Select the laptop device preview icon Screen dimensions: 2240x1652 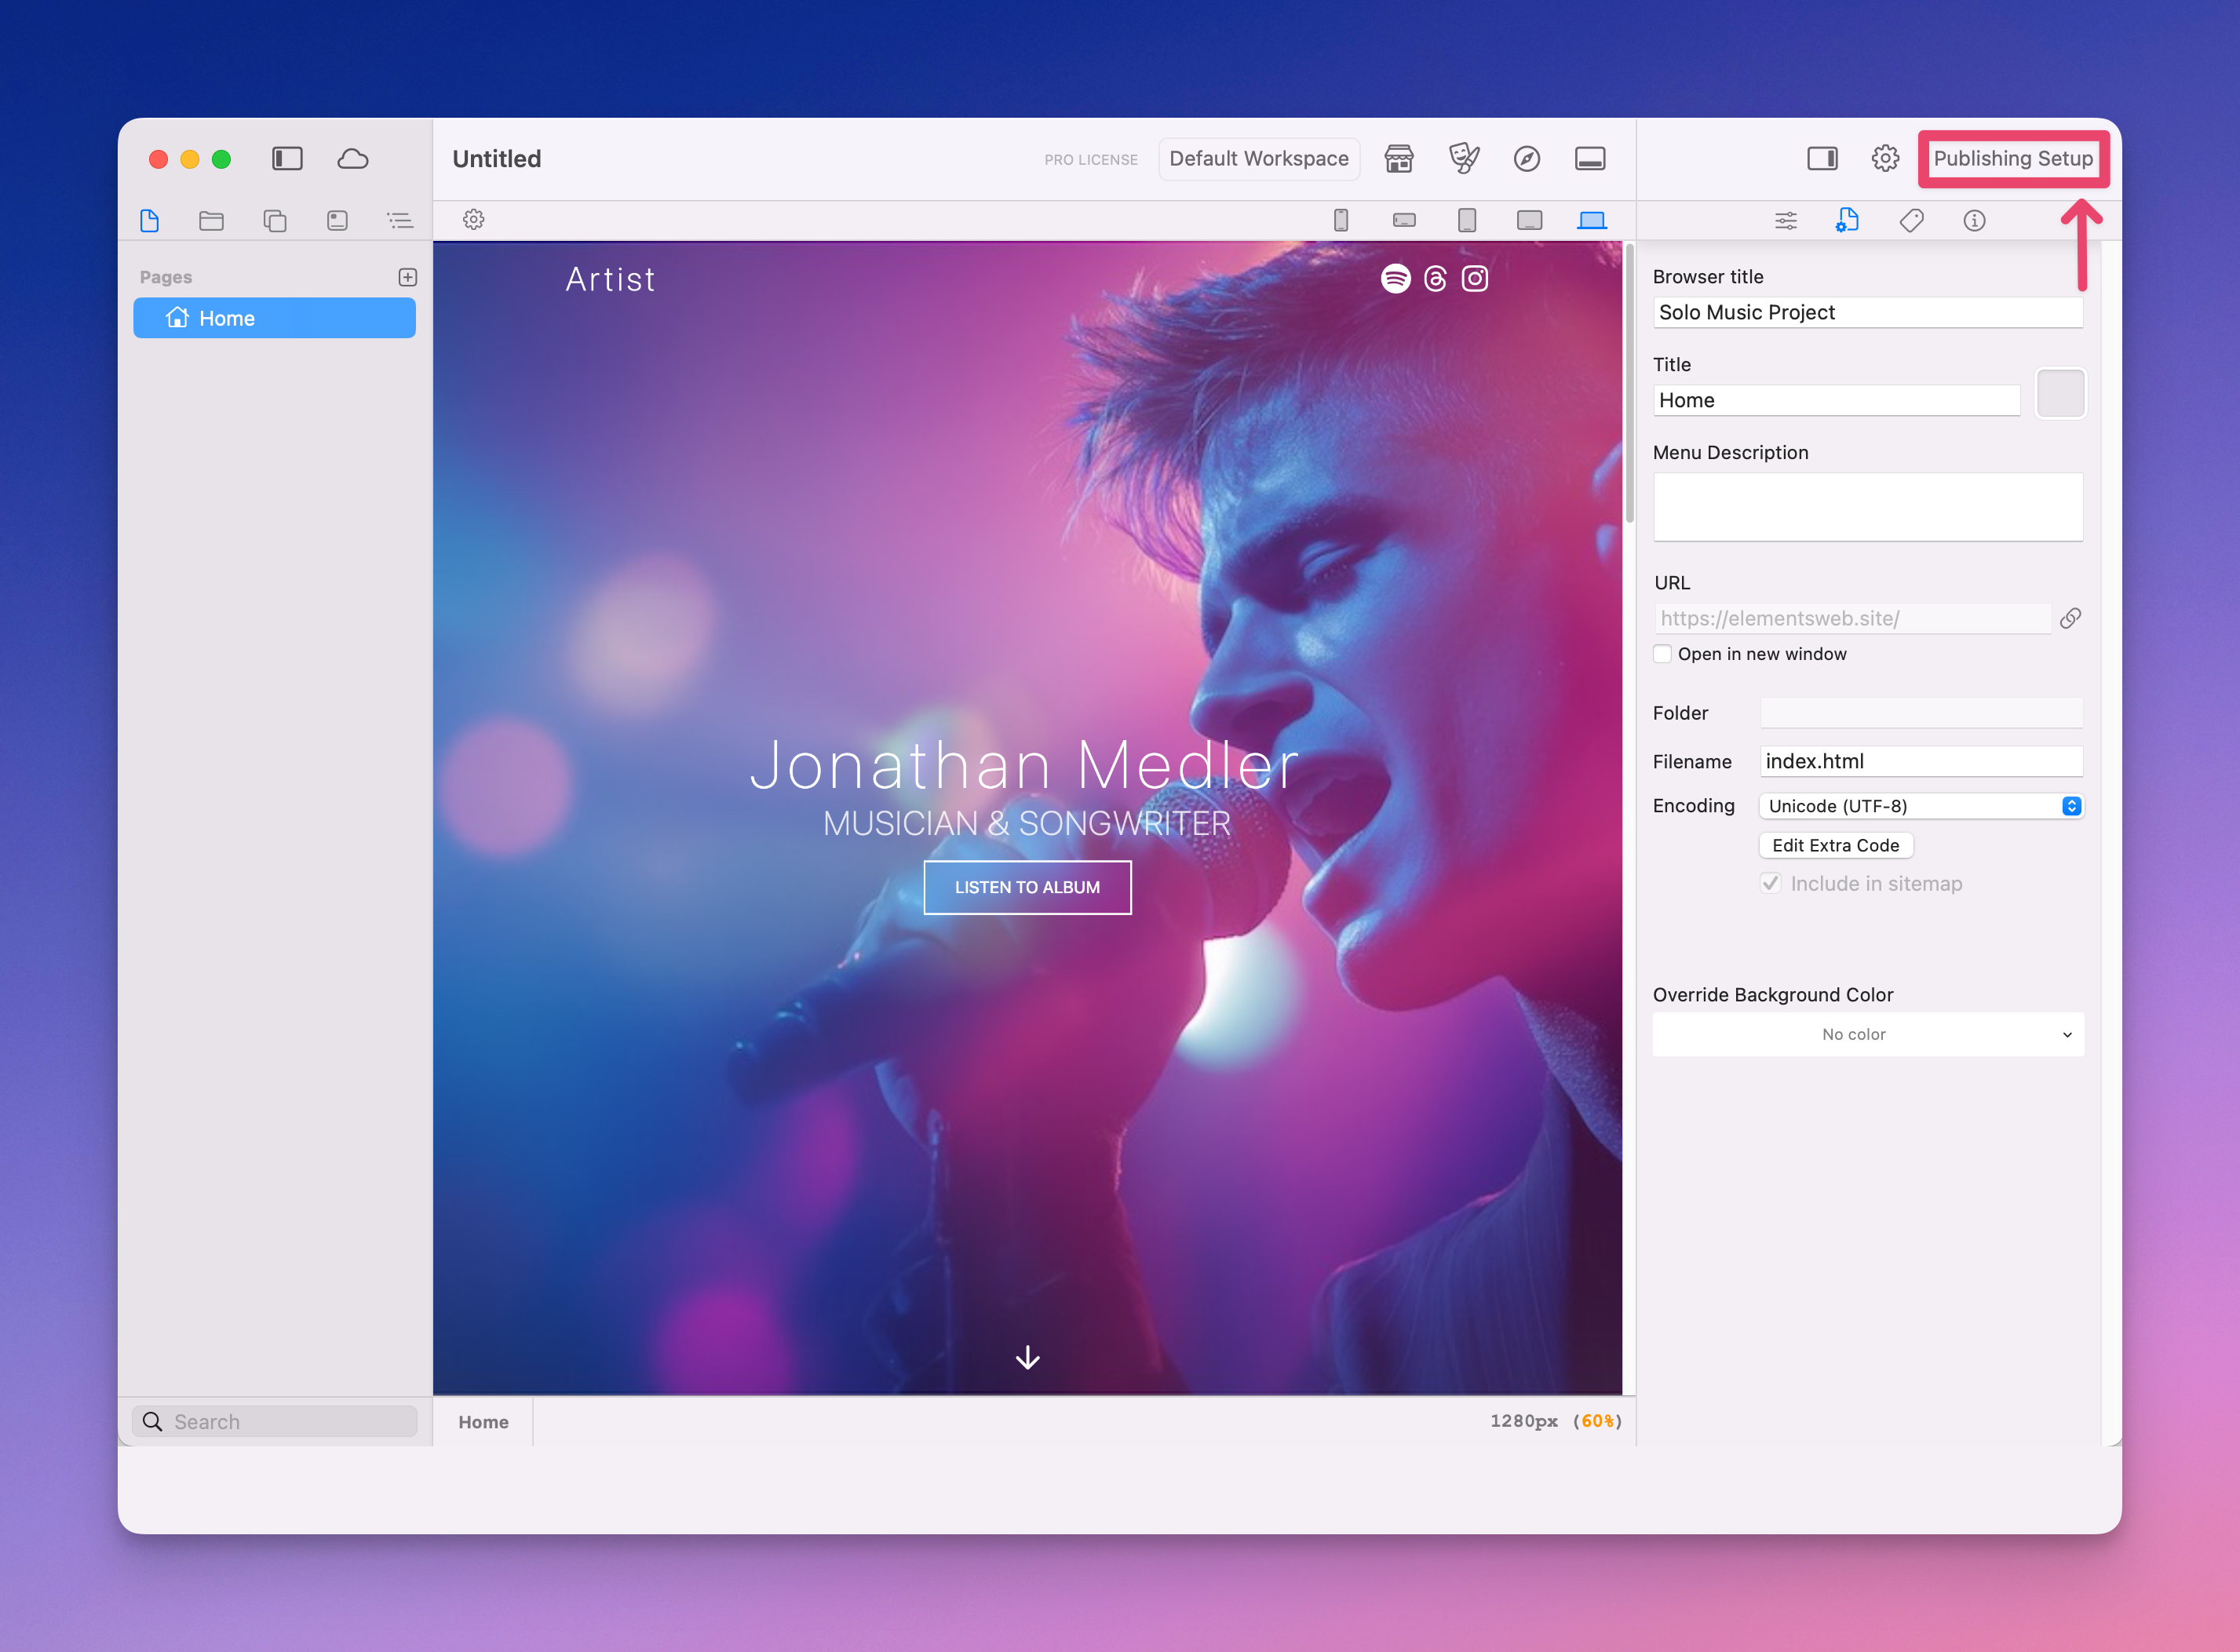(x=1591, y=220)
